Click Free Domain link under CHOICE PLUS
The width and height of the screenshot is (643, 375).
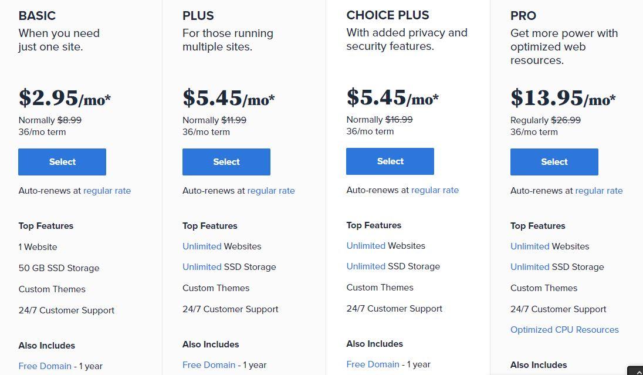pos(373,364)
